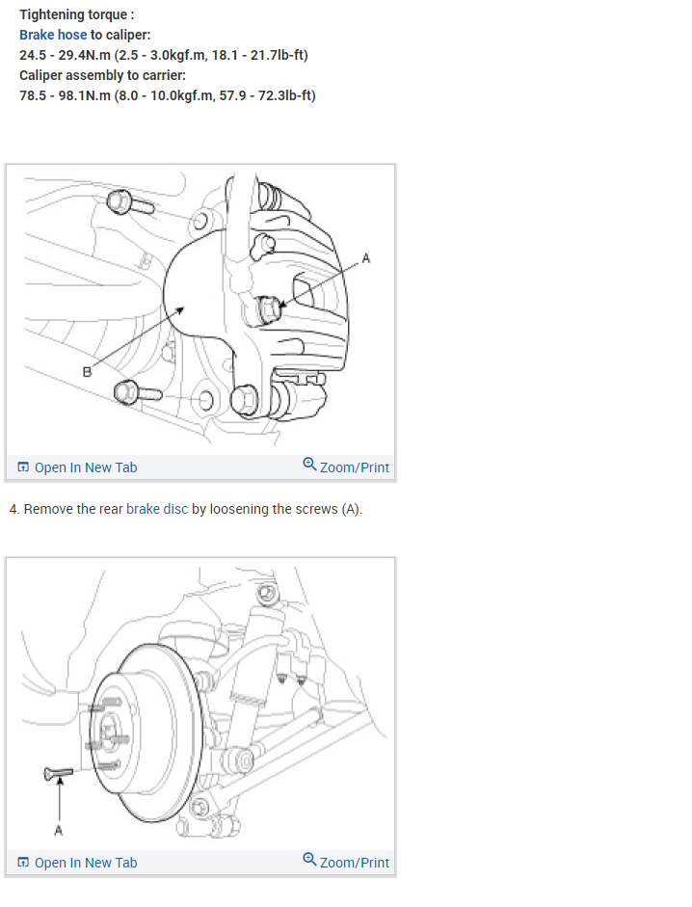Click the screw drawn left of the brake disc
The width and height of the screenshot is (692, 907).
click(x=59, y=773)
